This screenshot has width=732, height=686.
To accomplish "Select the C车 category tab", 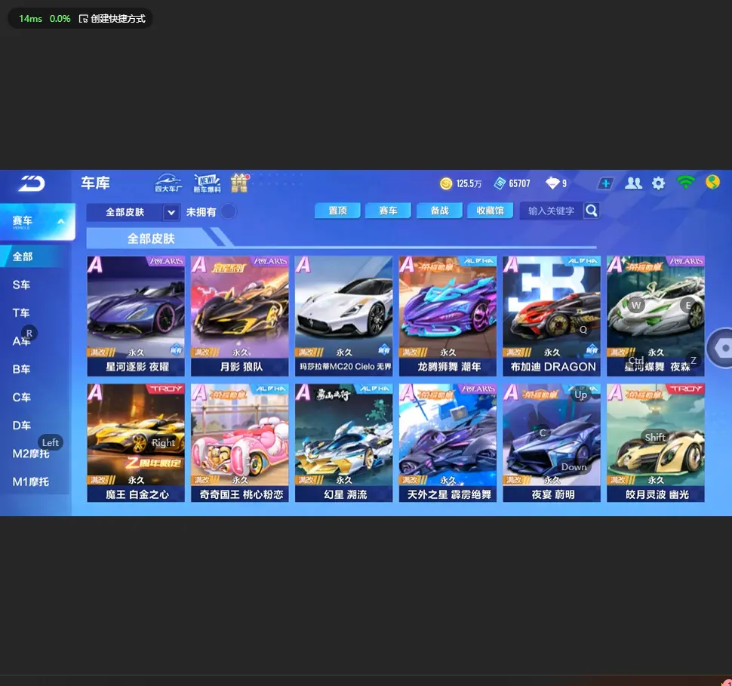I will coord(21,398).
